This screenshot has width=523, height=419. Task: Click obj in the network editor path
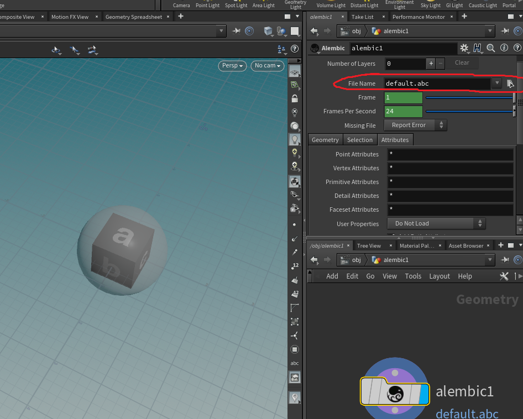click(356, 260)
